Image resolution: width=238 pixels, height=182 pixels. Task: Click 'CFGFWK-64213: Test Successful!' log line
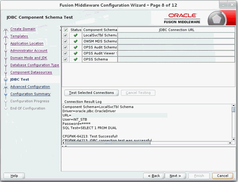90,136
